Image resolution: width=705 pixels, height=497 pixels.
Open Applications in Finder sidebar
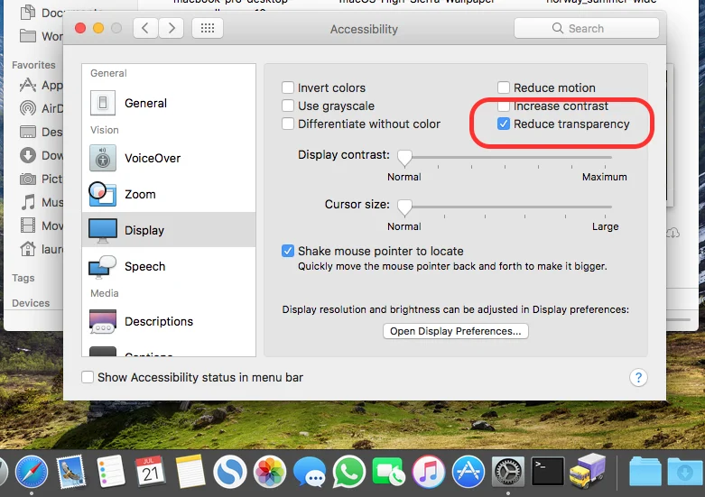click(x=41, y=85)
